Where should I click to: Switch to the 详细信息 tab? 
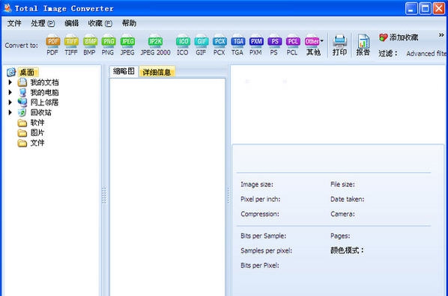pyautogui.click(x=157, y=72)
